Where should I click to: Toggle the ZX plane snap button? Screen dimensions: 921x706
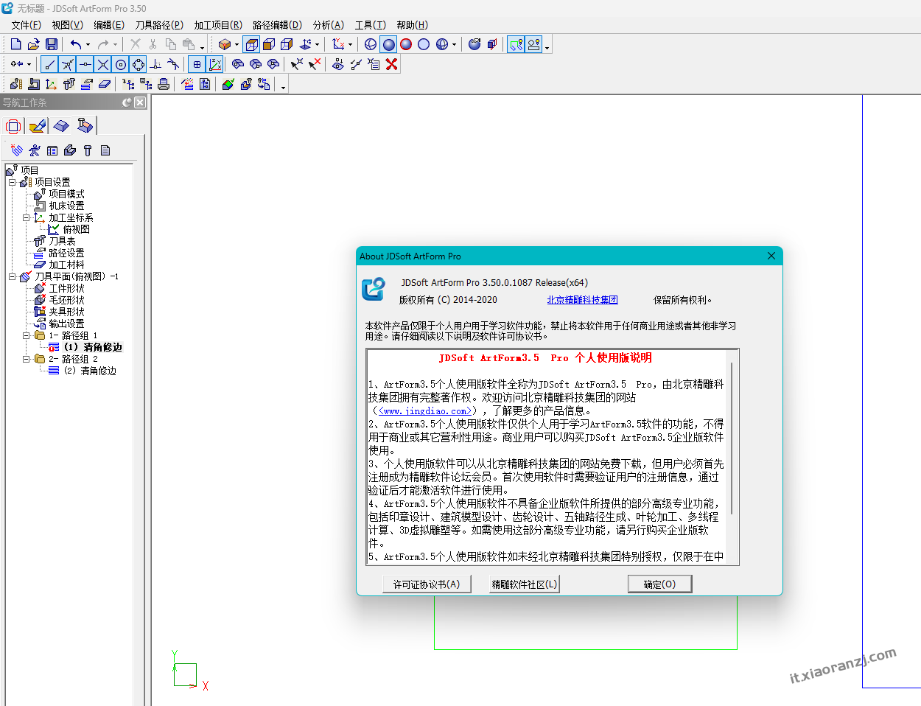click(214, 64)
